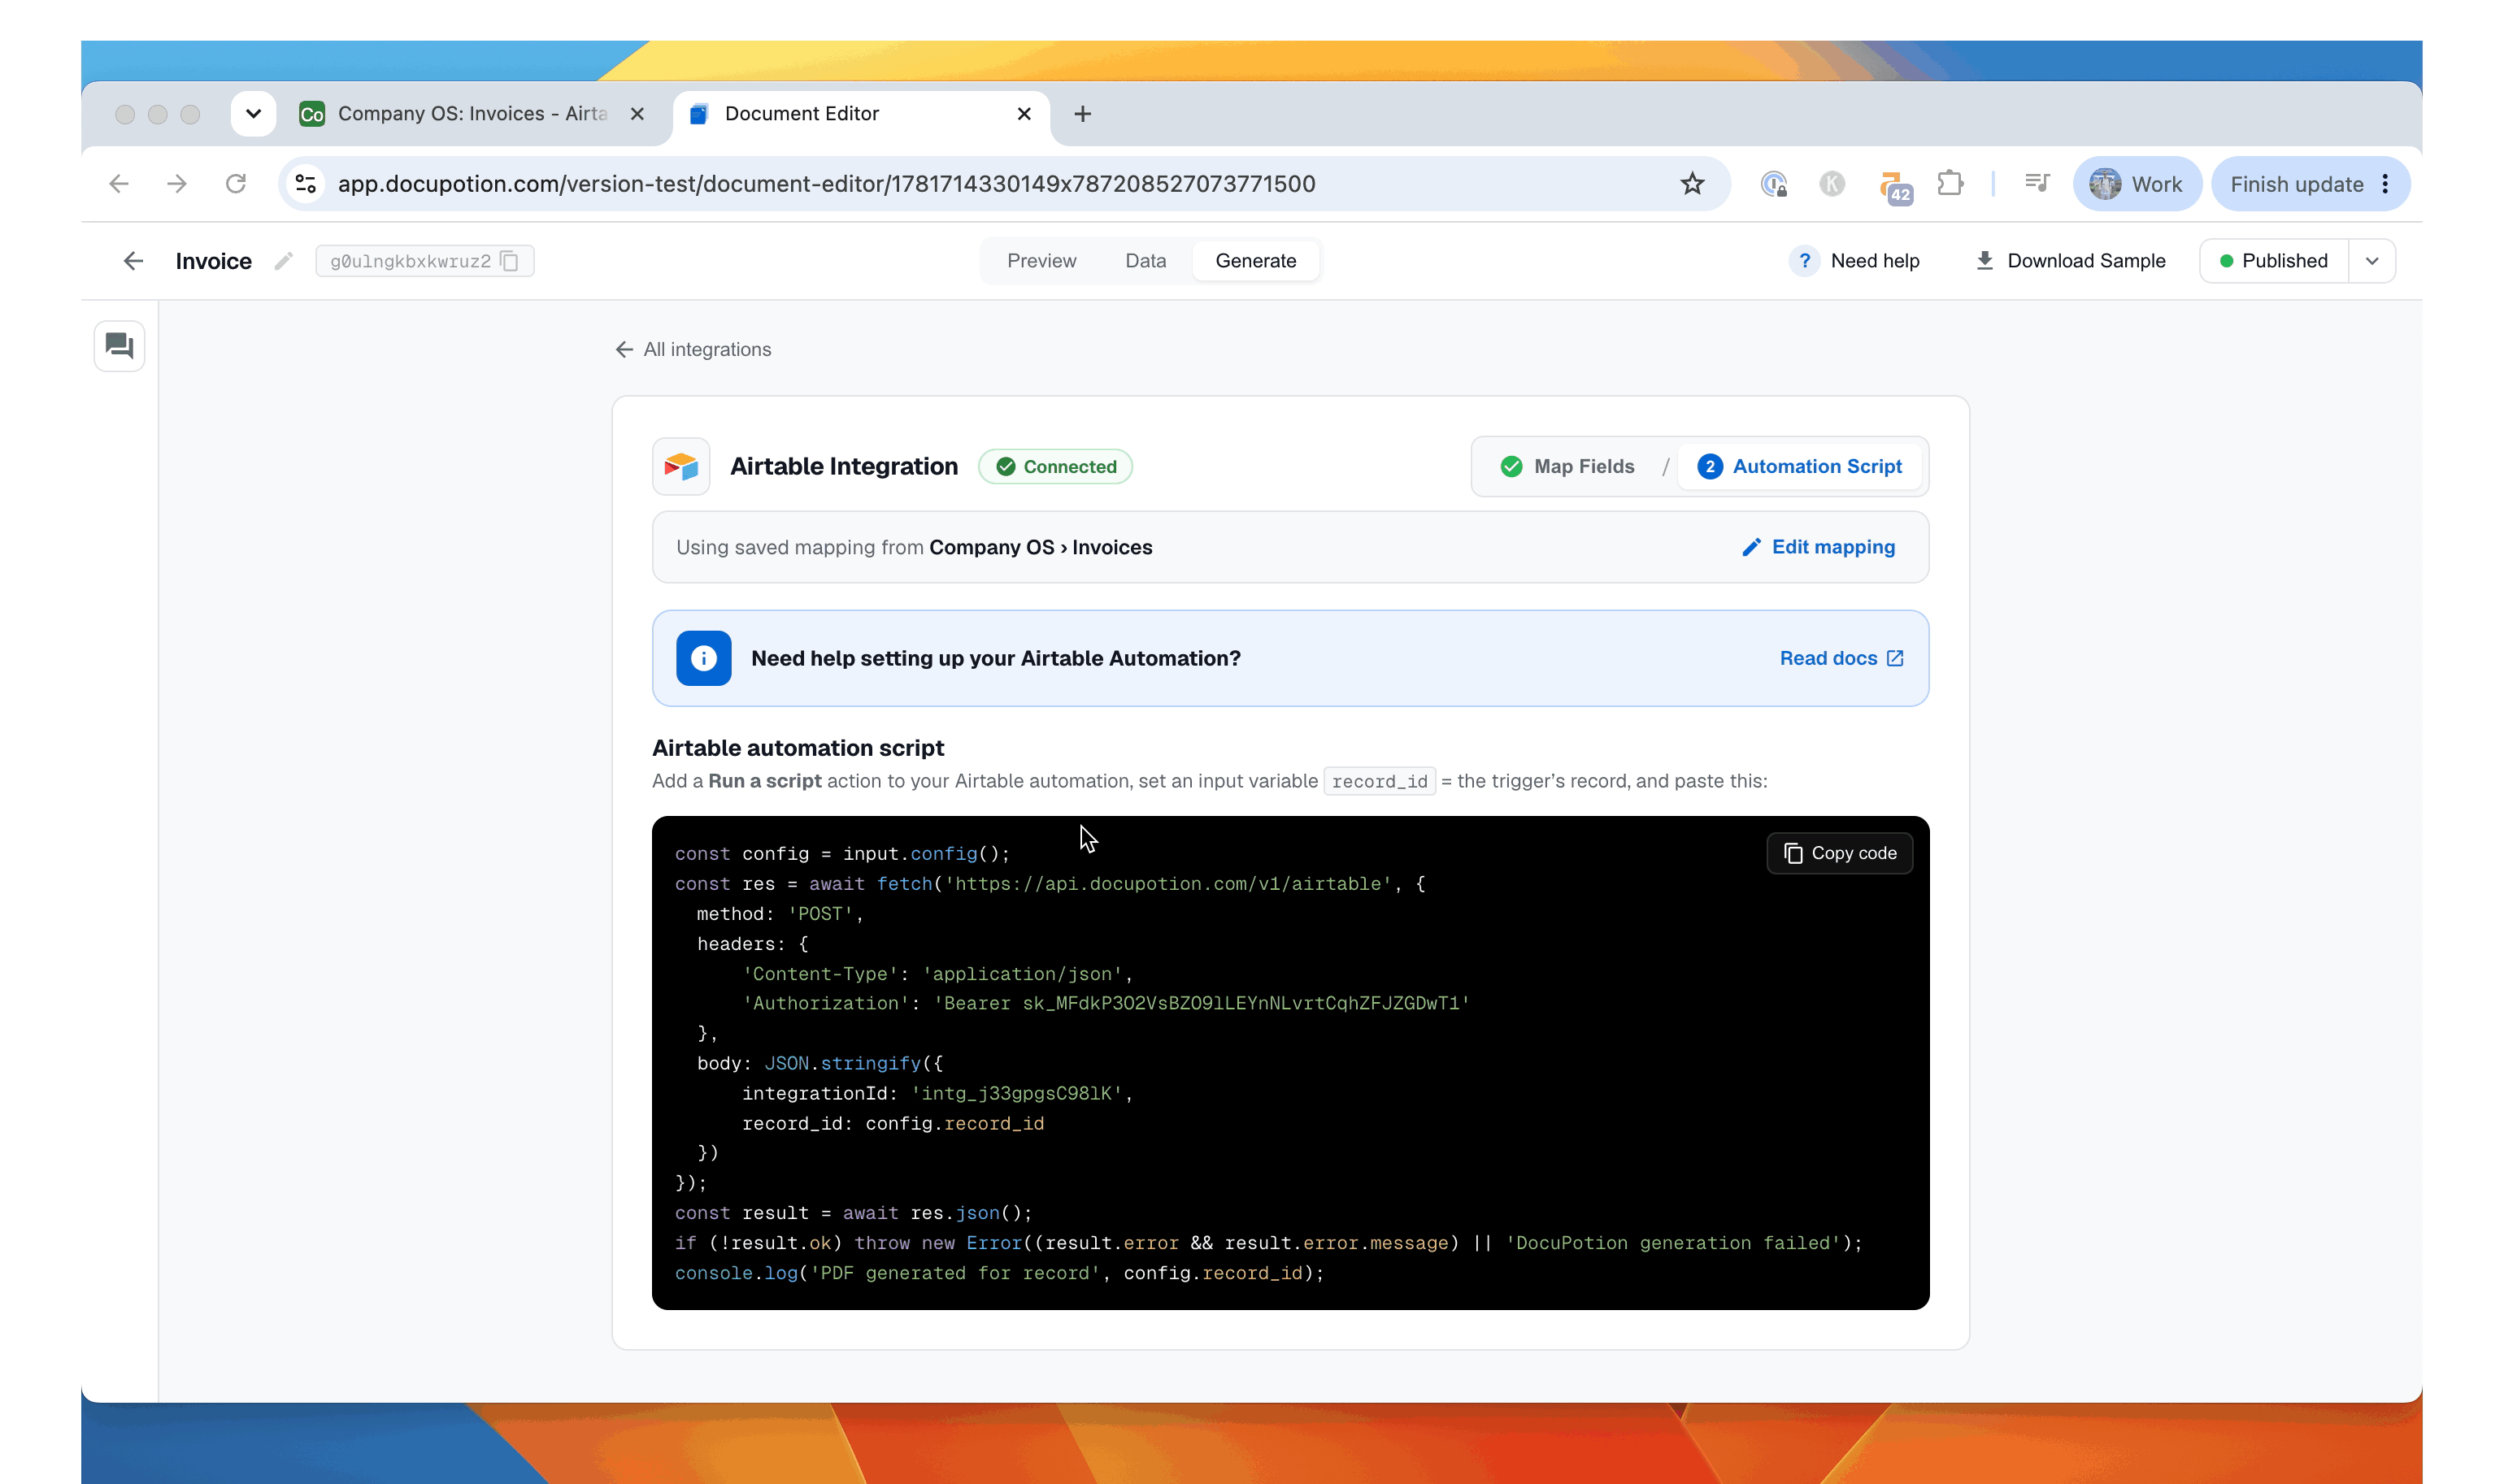The height and width of the screenshot is (1484, 2504).
Task: Go to the Map Fields step
Action: [1567, 466]
